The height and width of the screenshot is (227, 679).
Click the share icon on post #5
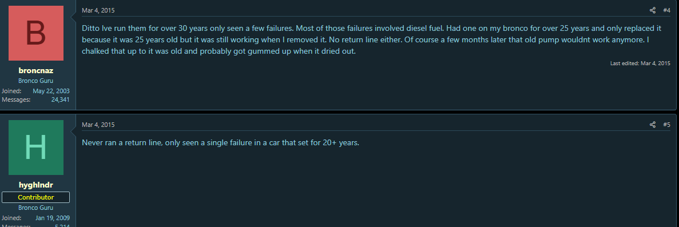click(x=653, y=125)
